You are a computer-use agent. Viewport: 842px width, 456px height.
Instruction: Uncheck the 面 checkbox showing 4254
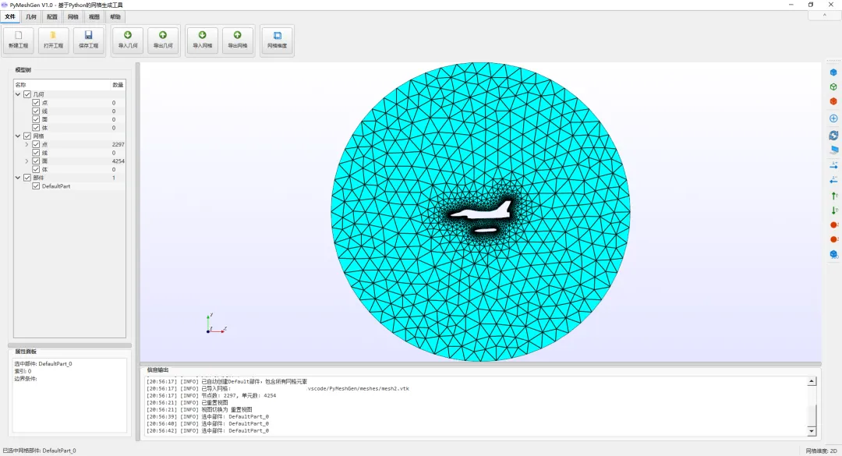coord(36,161)
